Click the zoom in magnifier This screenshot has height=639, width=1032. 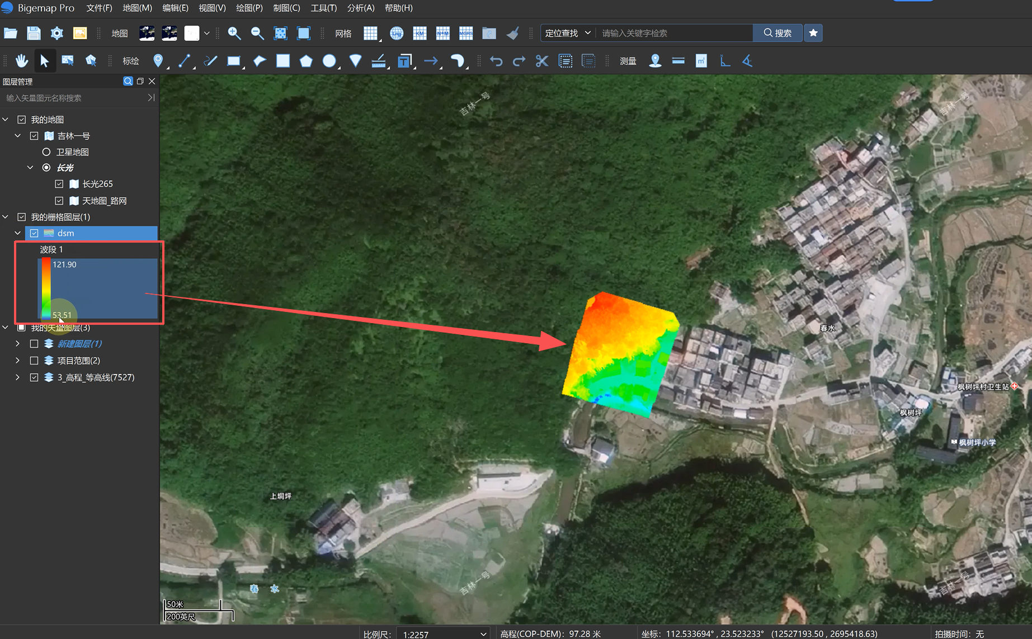tap(234, 33)
